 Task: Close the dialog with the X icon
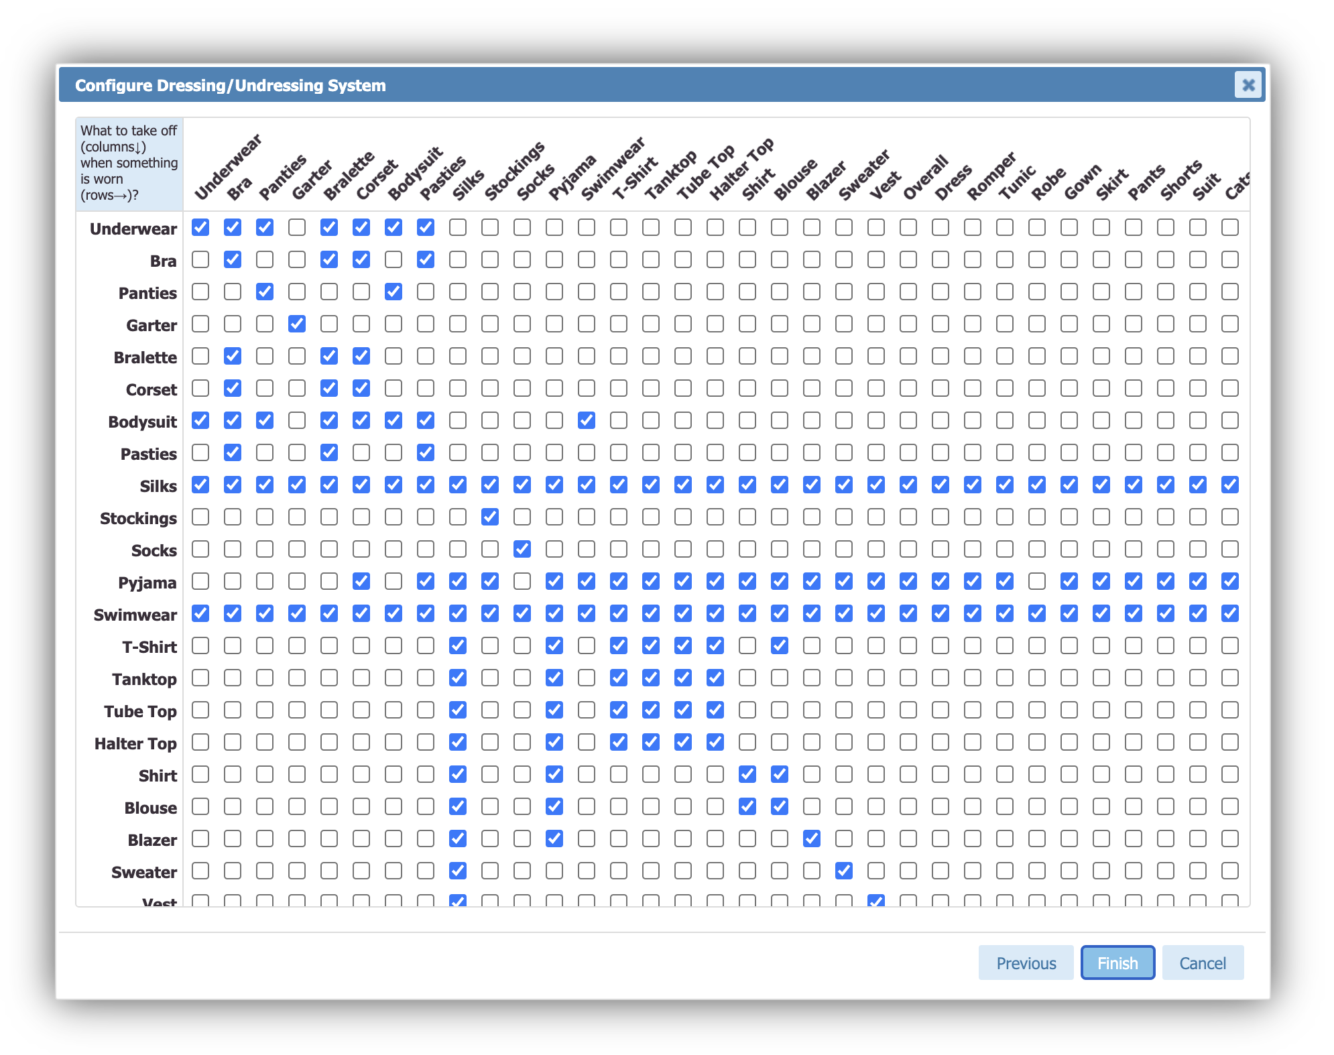tap(1248, 85)
